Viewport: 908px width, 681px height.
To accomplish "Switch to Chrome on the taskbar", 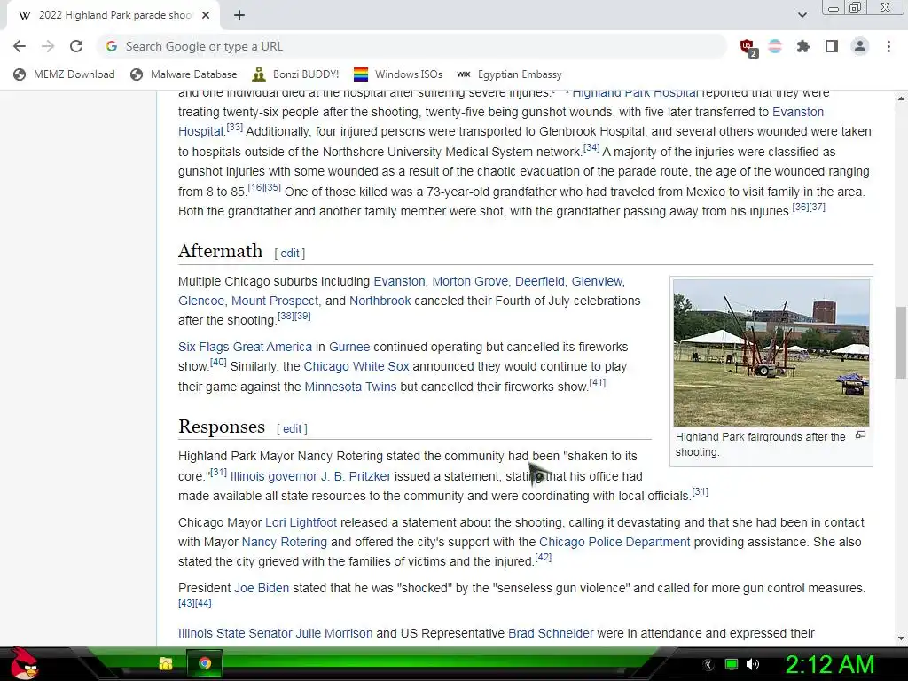I will (205, 663).
